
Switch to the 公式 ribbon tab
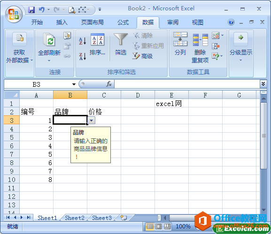coord(123,22)
